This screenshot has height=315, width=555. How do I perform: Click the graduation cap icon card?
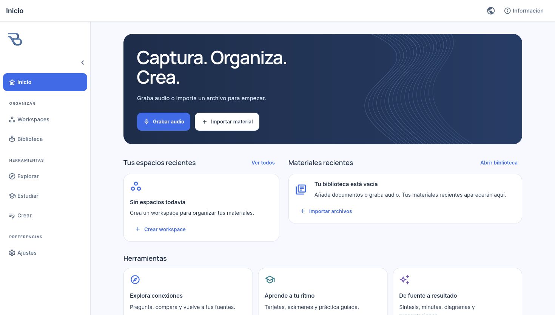click(x=270, y=280)
